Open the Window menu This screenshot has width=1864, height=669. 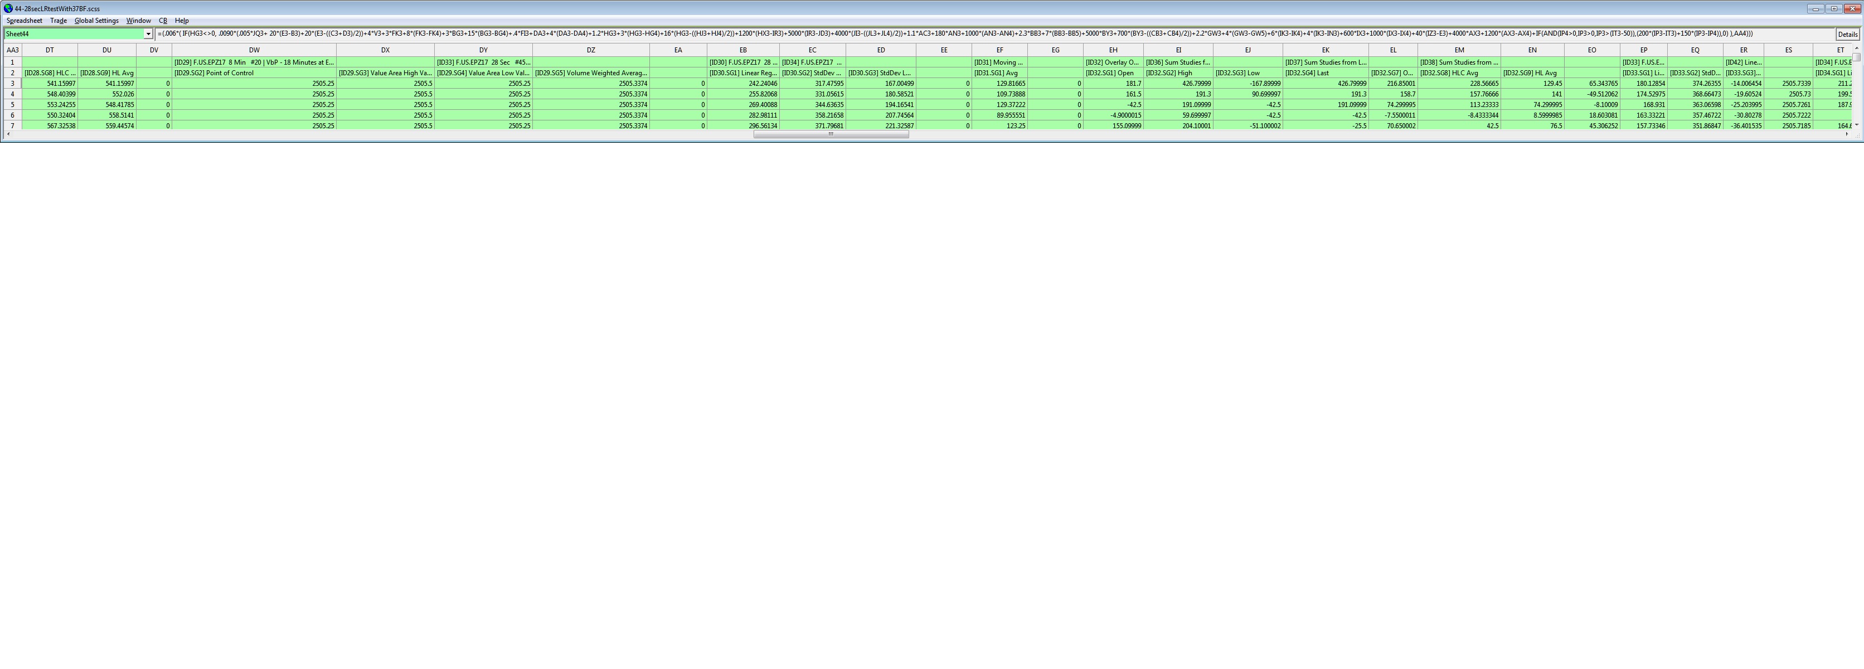tap(138, 21)
